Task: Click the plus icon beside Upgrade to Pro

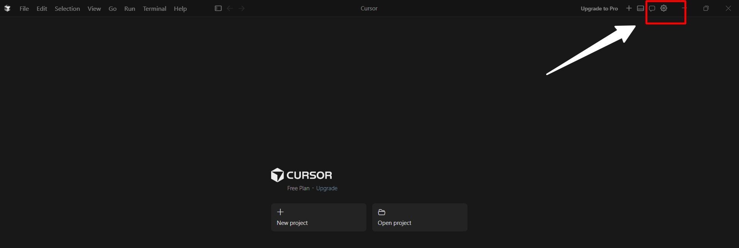Action: pyautogui.click(x=629, y=8)
